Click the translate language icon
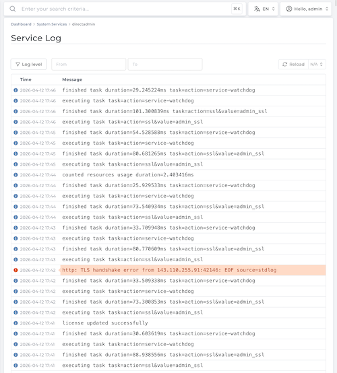Screen dimensions: 337x373 click(x=257, y=9)
